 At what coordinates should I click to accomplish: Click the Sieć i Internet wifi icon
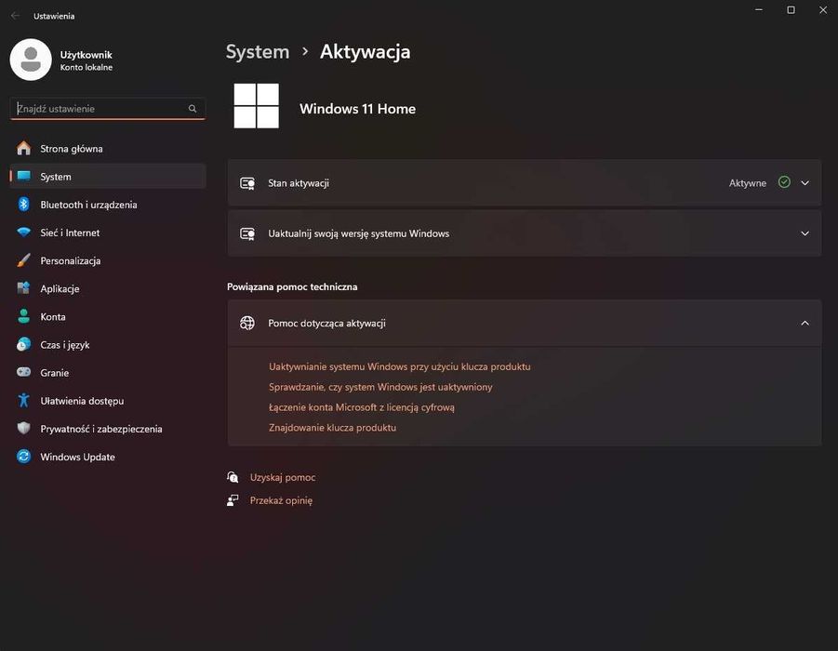click(23, 232)
